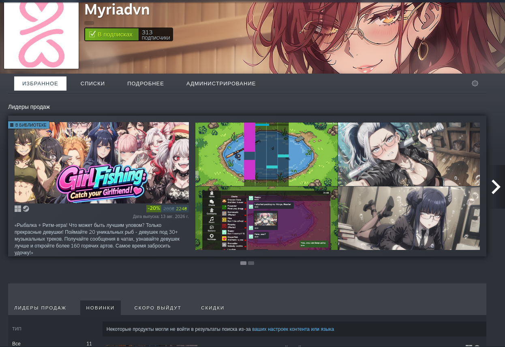This screenshot has height=347, width=505.
Task: Open GirlFishing capsule banner image
Action: tap(102, 163)
